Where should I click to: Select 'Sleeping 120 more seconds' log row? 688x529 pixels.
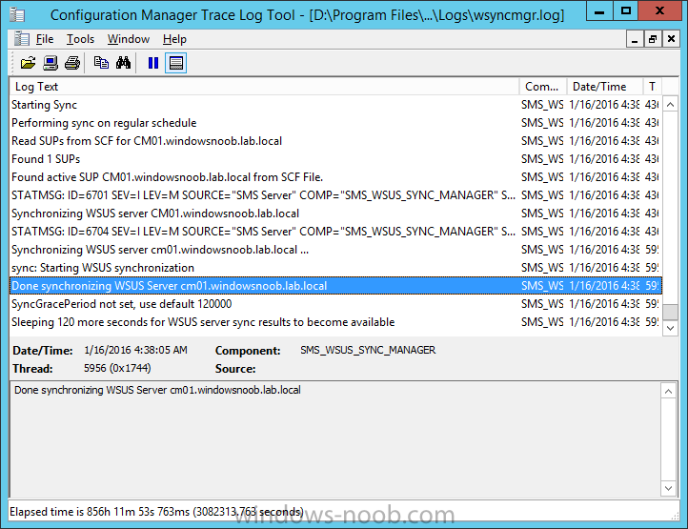[x=335, y=322]
